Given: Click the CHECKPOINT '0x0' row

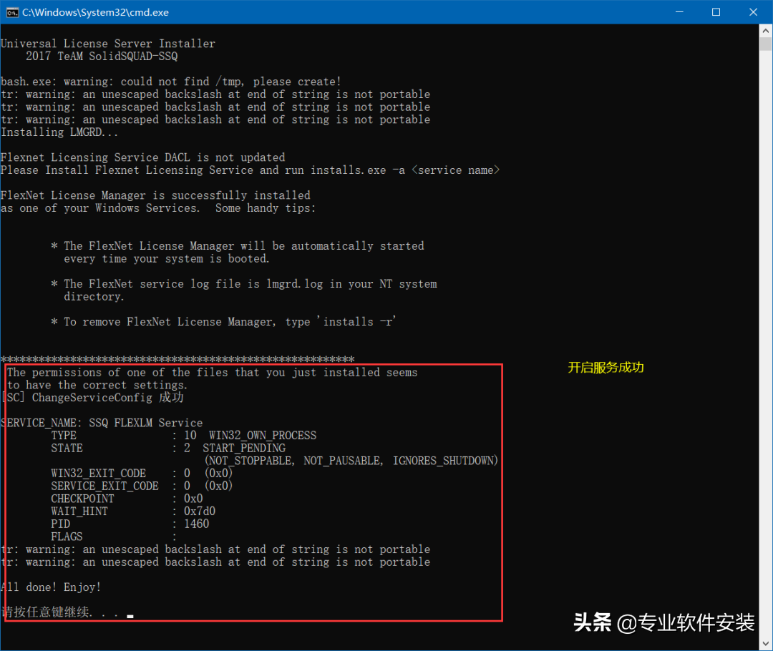Looking at the screenshot, I should point(127,499).
